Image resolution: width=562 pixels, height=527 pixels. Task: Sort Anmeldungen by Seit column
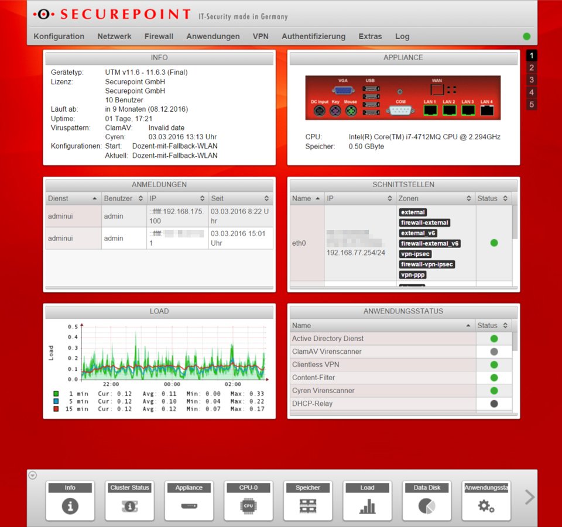(x=241, y=198)
